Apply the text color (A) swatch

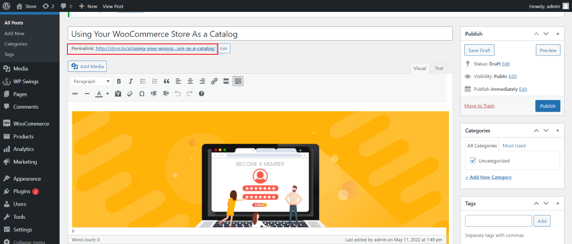(x=99, y=94)
